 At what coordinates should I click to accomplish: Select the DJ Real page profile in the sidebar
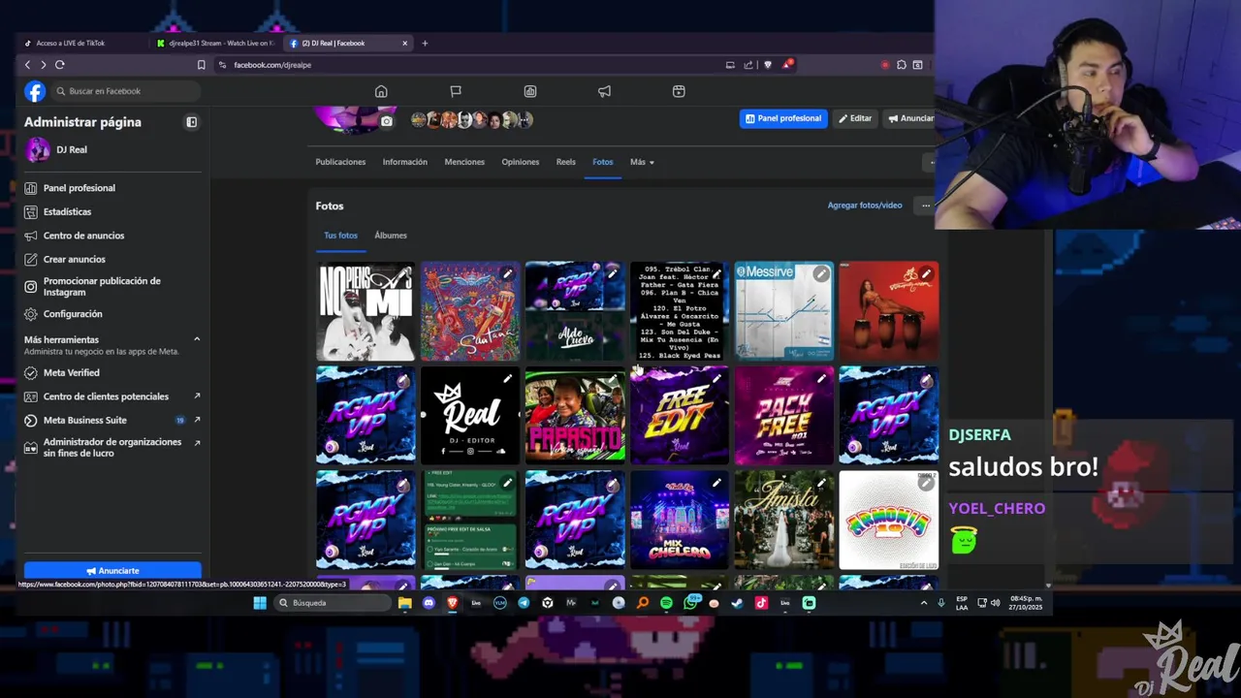112,150
